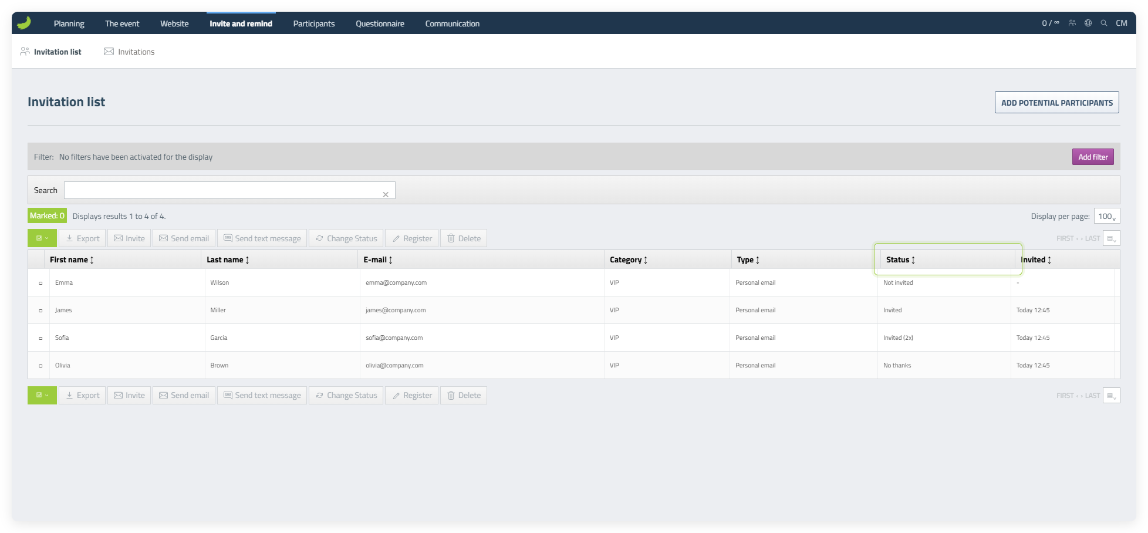Click the purple Add filter button

1093,157
